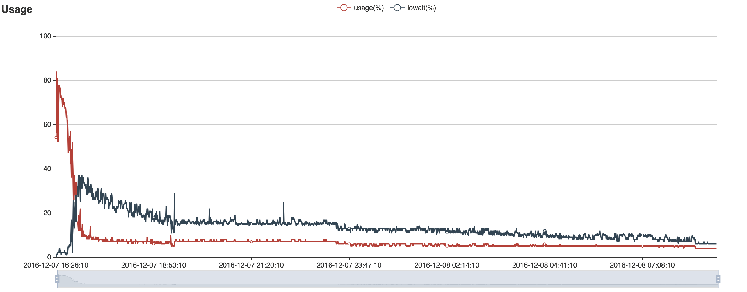The width and height of the screenshot is (747, 292).
Task: Click x-axis label 2016-12-07 16:26:10
Action: pos(56,265)
